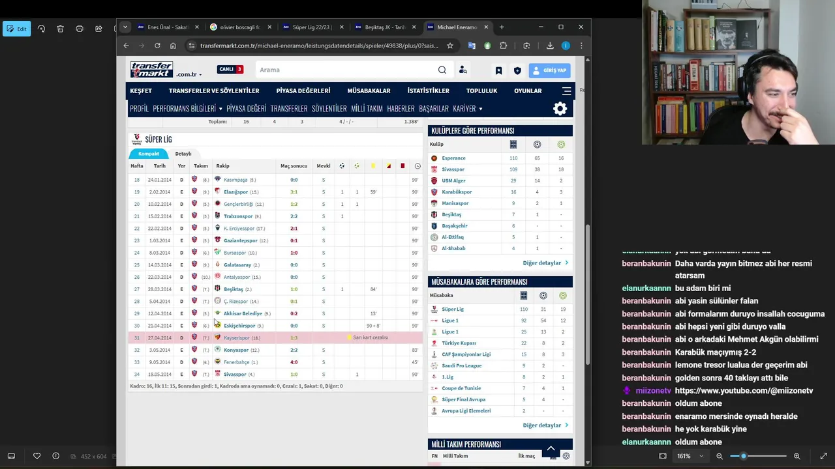Open the Türkiye Kupası competition link
Image resolution: width=835 pixels, height=469 pixels.
point(459,343)
